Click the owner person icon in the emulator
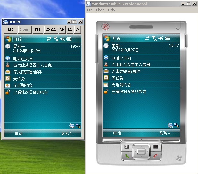198x174 pixels. coord(106,64)
